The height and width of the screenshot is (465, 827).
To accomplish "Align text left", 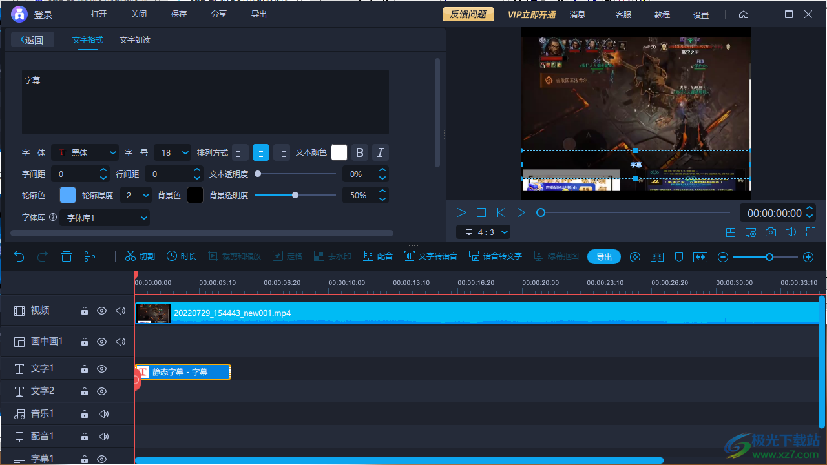I will click(240, 152).
